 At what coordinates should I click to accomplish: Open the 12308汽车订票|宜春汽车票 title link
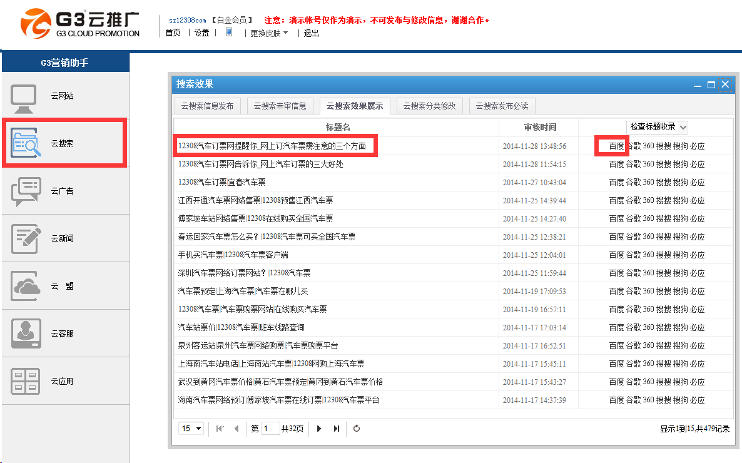click(221, 182)
